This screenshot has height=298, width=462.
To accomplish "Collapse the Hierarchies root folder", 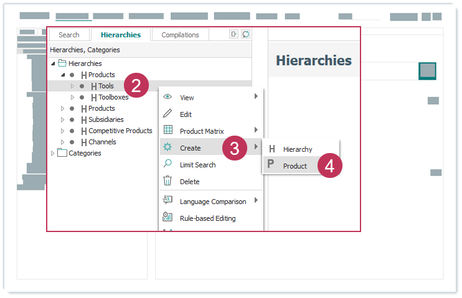I will (x=53, y=63).
